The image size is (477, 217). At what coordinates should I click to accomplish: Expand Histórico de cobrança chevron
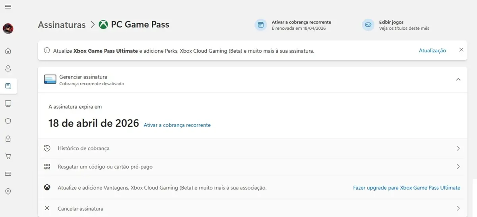coord(458,148)
